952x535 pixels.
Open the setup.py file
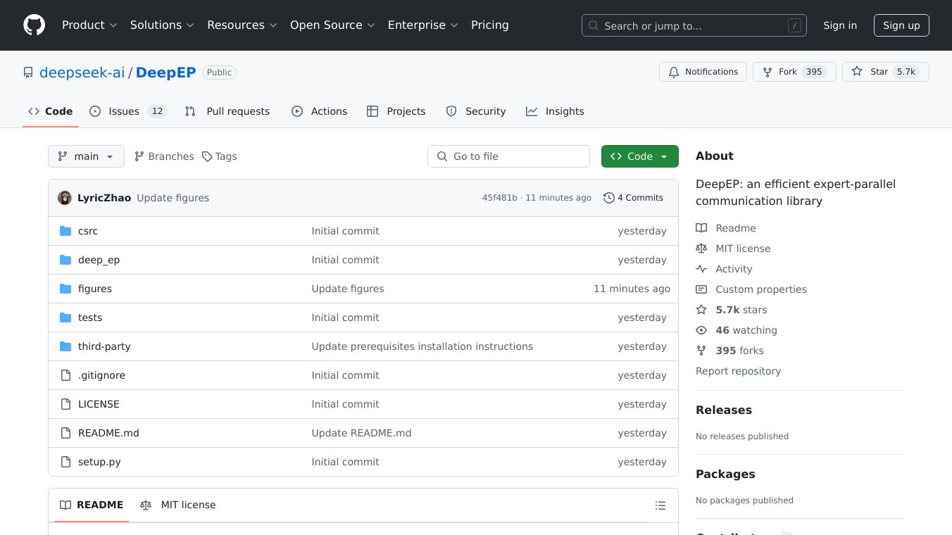[99, 462]
